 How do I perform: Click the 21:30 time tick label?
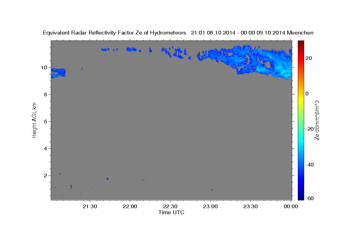coord(90,206)
